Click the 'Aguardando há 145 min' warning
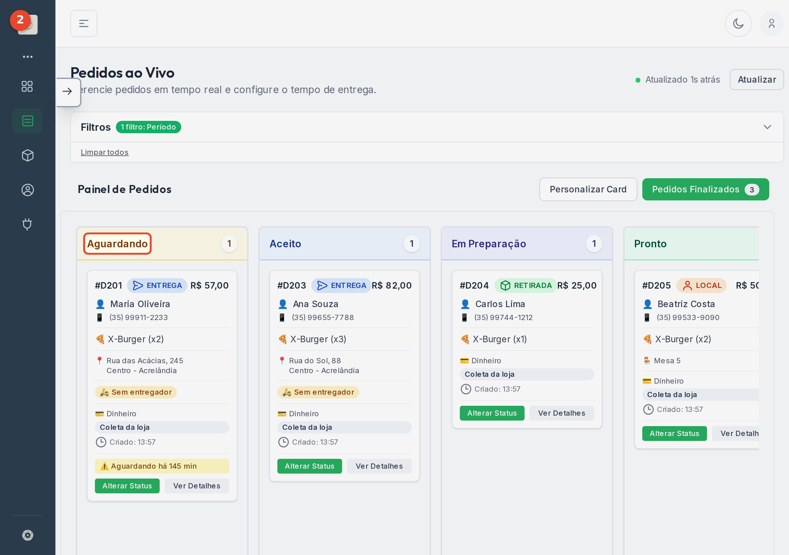The width and height of the screenshot is (789, 555). pyautogui.click(x=162, y=466)
